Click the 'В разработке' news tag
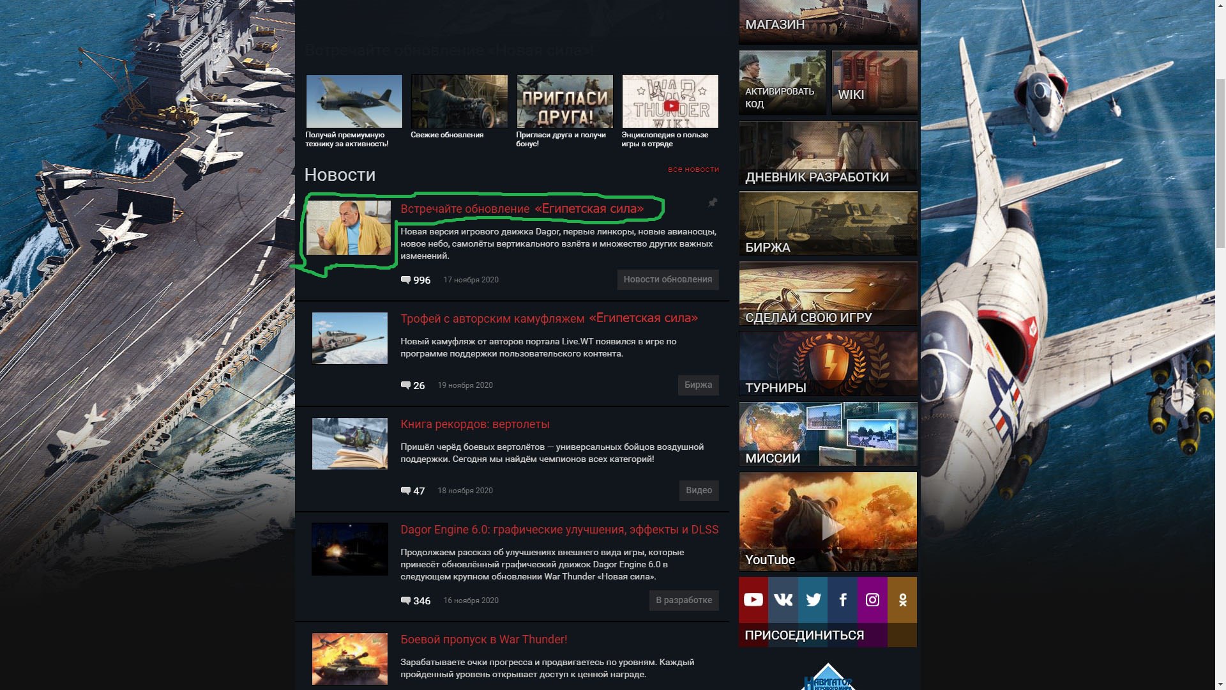Screen dimensions: 1226x690 (684, 601)
